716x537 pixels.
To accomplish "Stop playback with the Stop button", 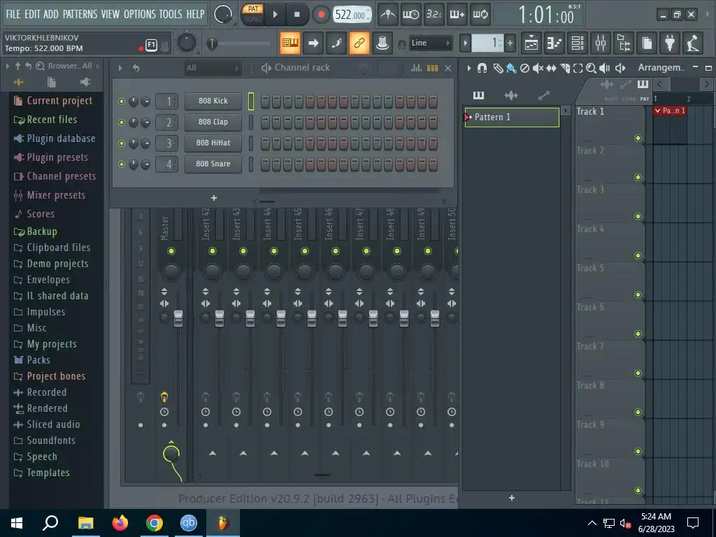I will pos(296,15).
